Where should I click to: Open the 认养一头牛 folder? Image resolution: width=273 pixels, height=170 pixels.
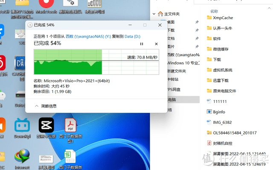(x=219, y=28)
